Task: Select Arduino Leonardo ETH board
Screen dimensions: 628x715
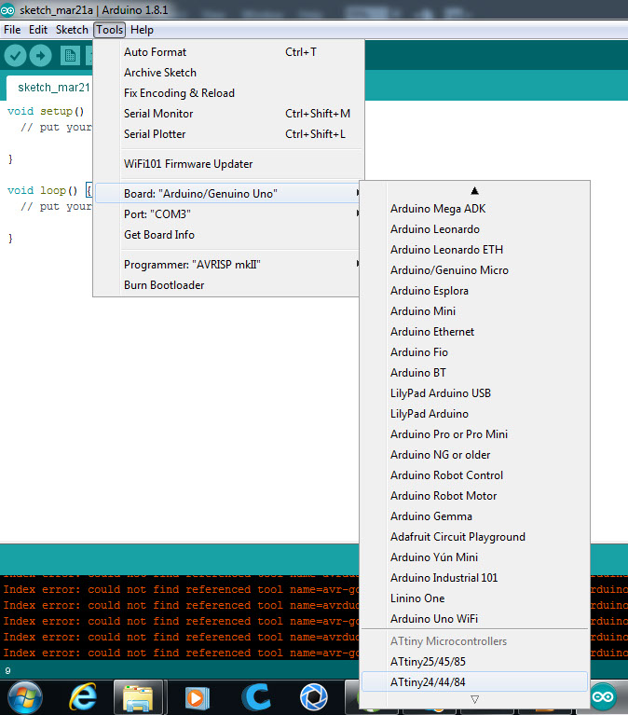Action: pos(474,250)
